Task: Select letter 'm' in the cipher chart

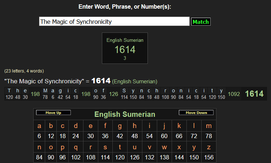Action: (x=208, y=126)
